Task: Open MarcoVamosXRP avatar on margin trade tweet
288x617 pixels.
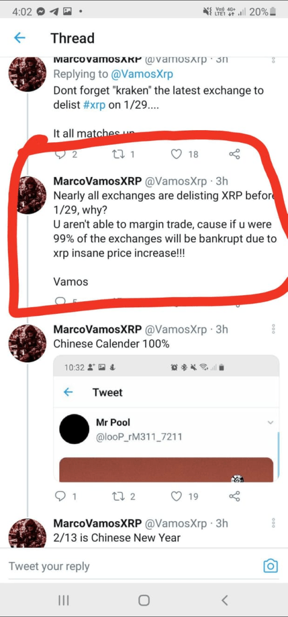Action: pyautogui.click(x=28, y=195)
